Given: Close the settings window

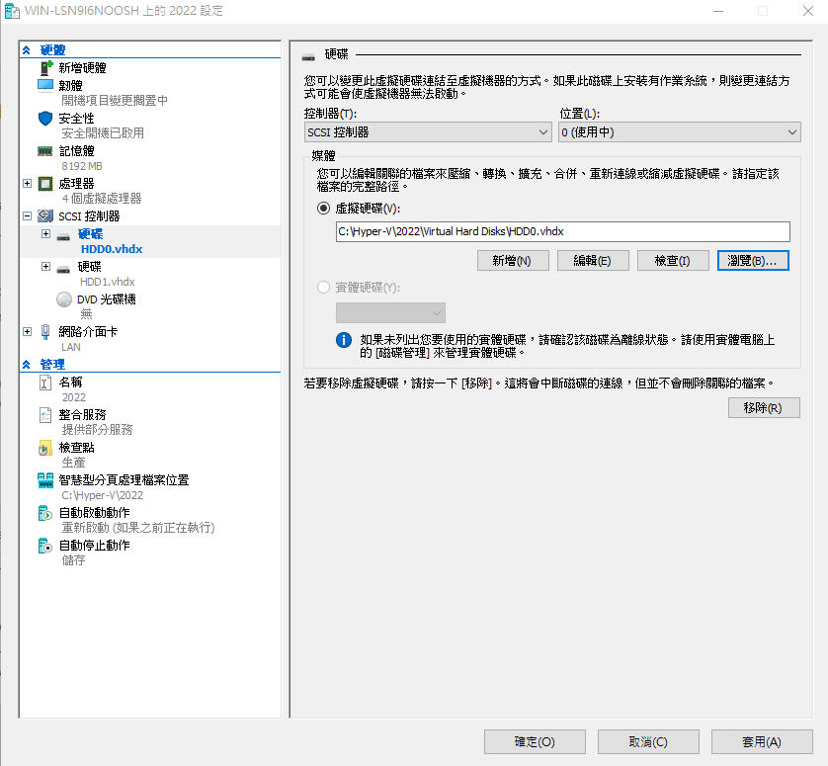Looking at the screenshot, I should 808,11.
